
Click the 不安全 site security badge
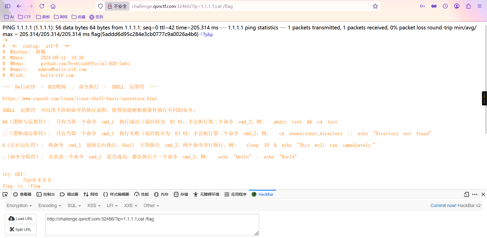tap(117, 6)
